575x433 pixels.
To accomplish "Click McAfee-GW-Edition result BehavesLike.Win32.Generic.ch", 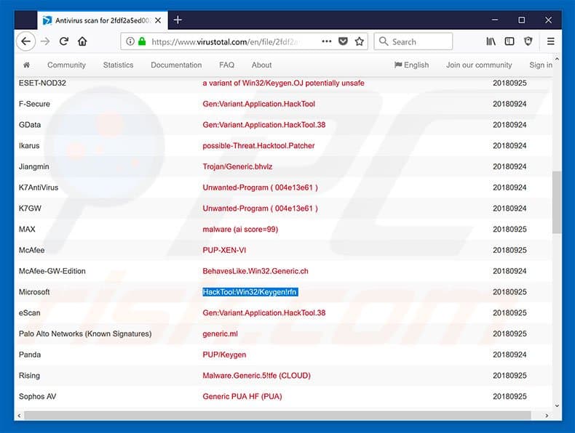I will pyautogui.click(x=255, y=271).
